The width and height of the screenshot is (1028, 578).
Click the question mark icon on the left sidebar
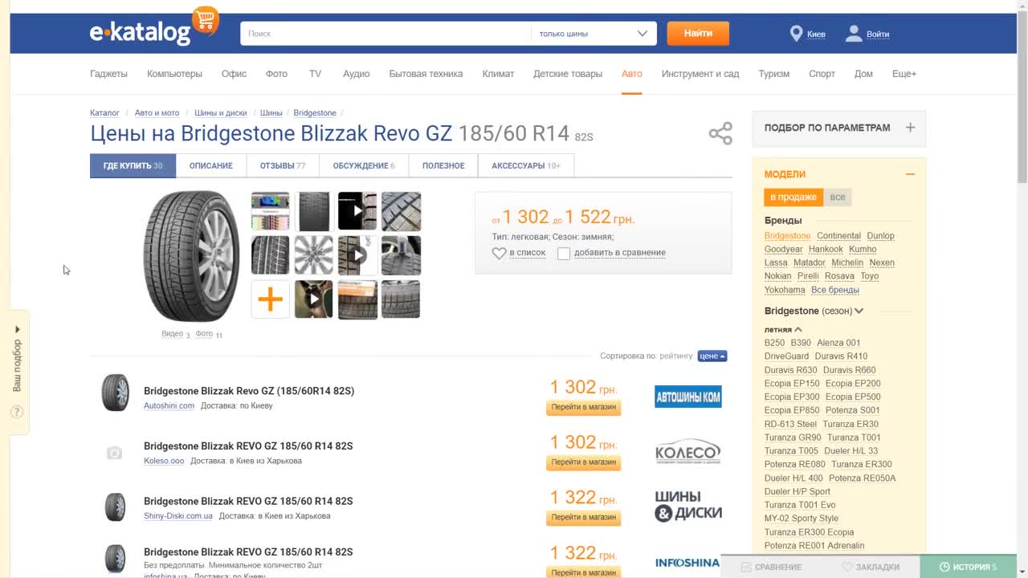pyautogui.click(x=17, y=412)
